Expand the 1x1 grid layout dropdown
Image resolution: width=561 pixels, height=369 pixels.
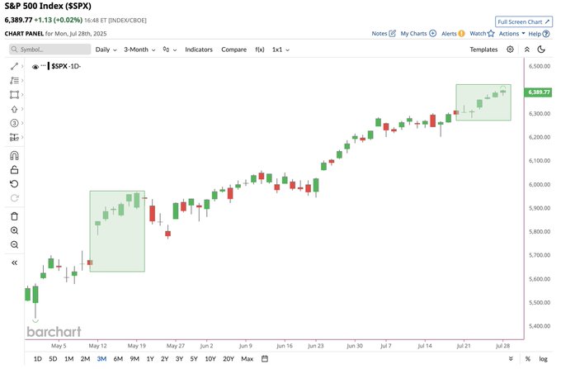click(x=280, y=50)
